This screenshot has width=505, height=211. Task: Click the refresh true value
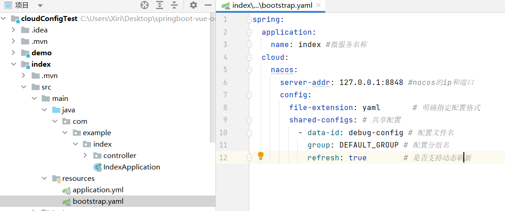(x=358, y=158)
